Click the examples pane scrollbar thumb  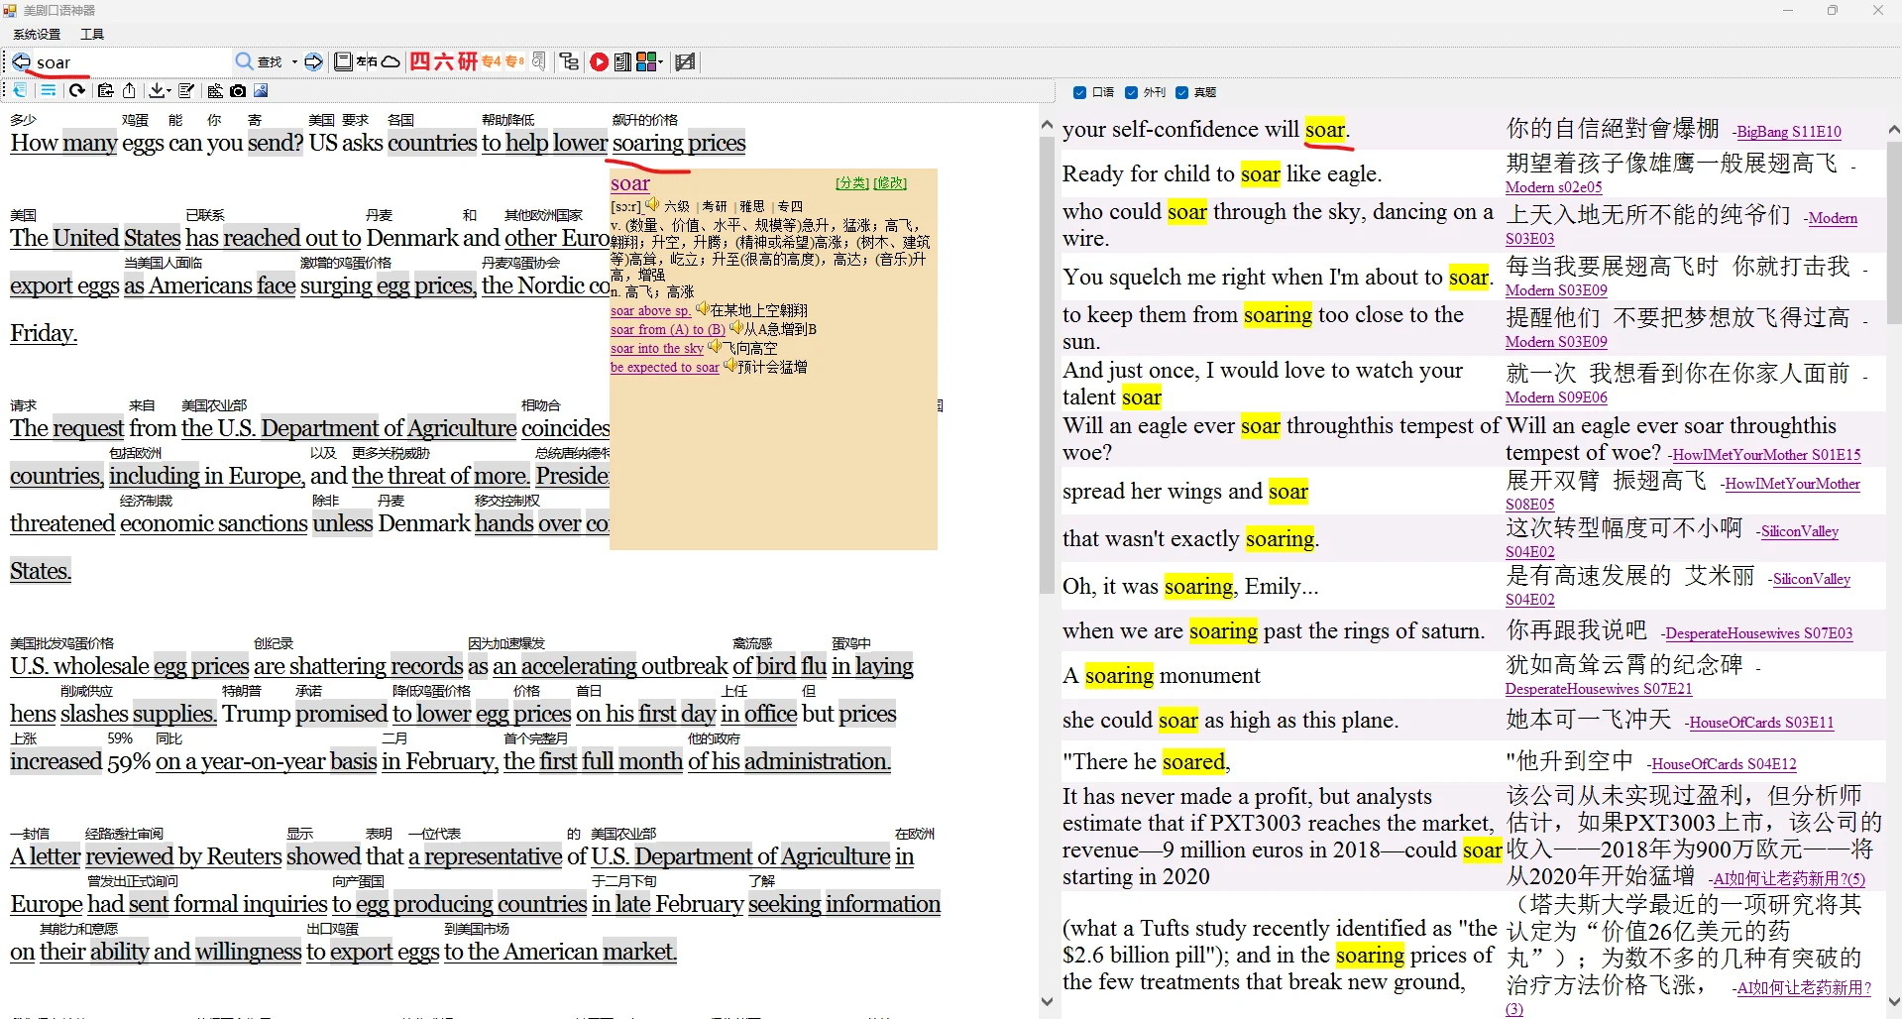point(1894,233)
